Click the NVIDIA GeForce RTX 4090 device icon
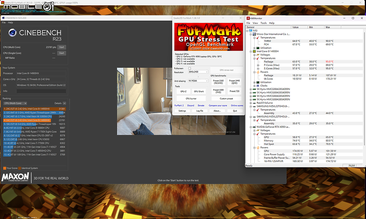Screen dimensions: 366x219 click(x=254, y=127)
